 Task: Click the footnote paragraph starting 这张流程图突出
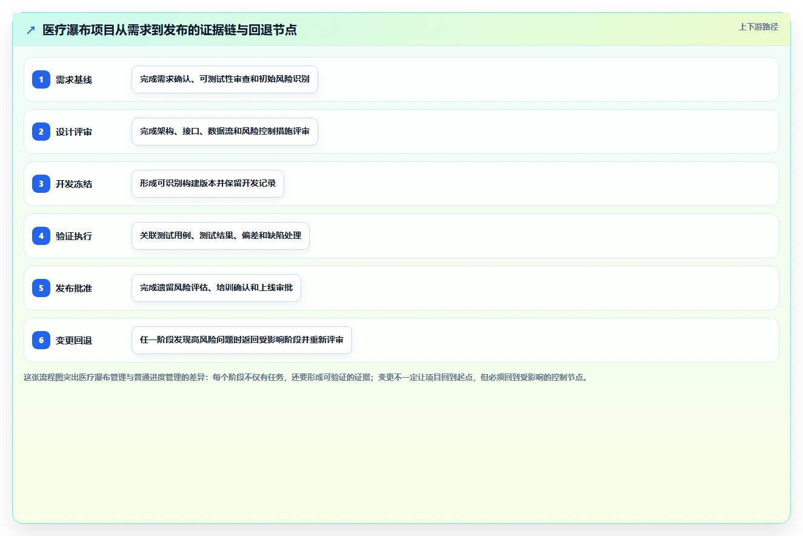[x=305, y=377]
